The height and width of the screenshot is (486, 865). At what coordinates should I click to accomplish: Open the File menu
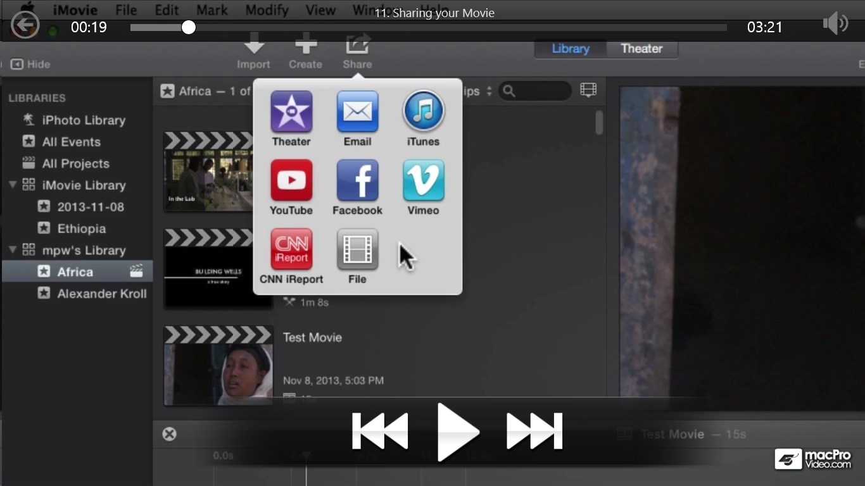[x=126, y=10]
